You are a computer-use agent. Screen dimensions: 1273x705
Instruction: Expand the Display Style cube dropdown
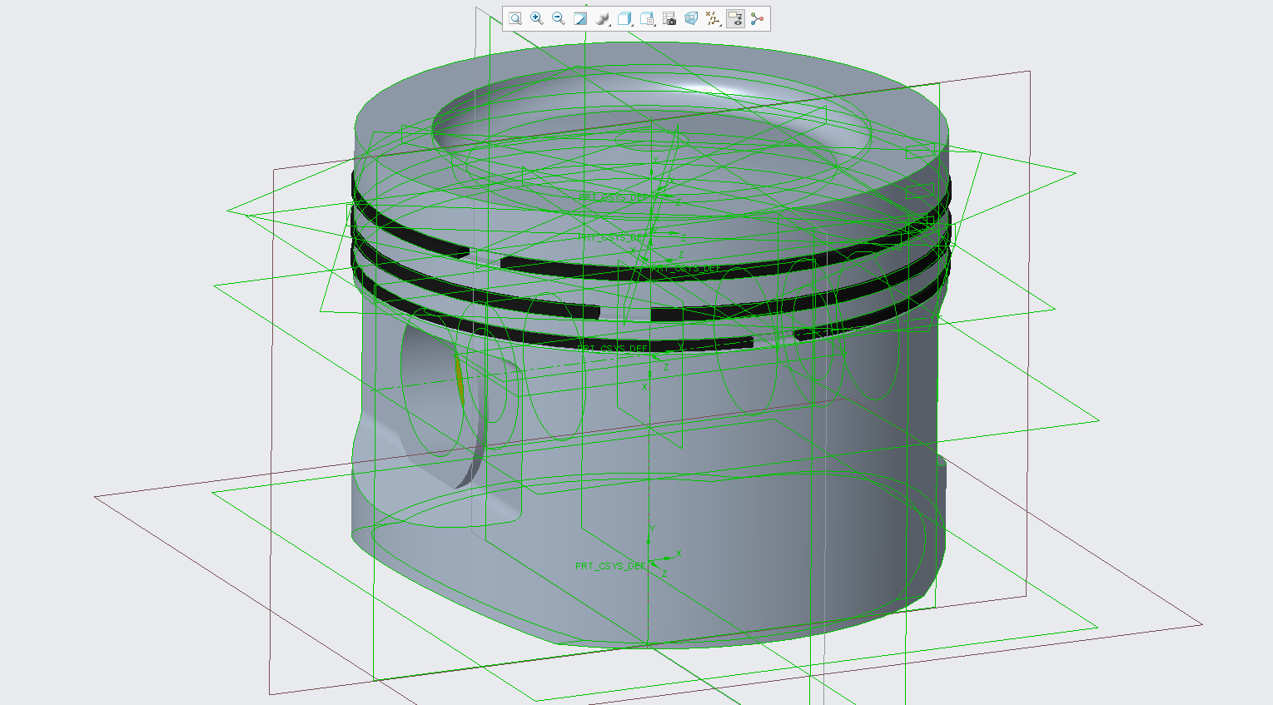click(625, 18)
